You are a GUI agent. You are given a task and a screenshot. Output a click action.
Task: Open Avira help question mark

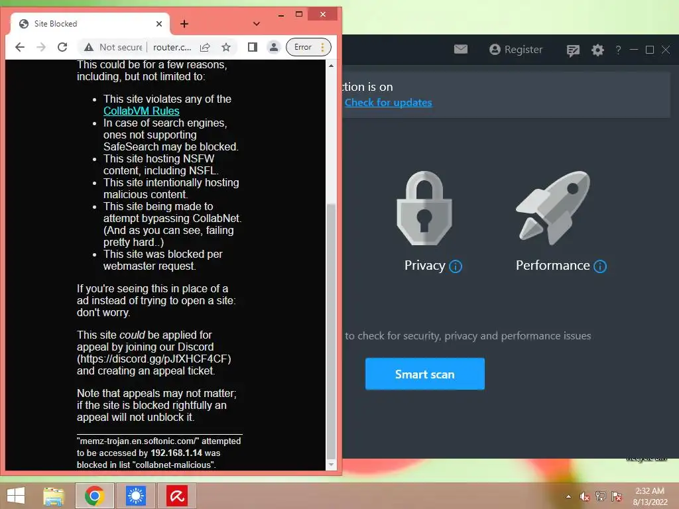click(619, 50)
